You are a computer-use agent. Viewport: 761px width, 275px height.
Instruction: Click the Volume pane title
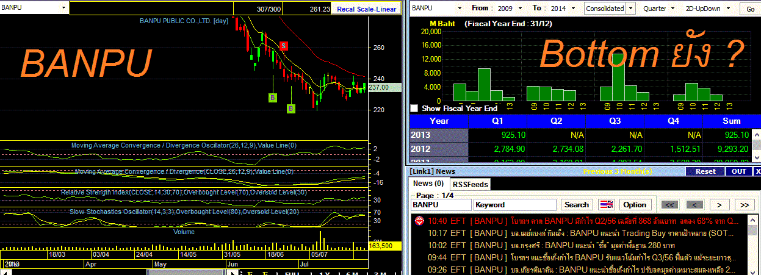click(x=184, y=232)
